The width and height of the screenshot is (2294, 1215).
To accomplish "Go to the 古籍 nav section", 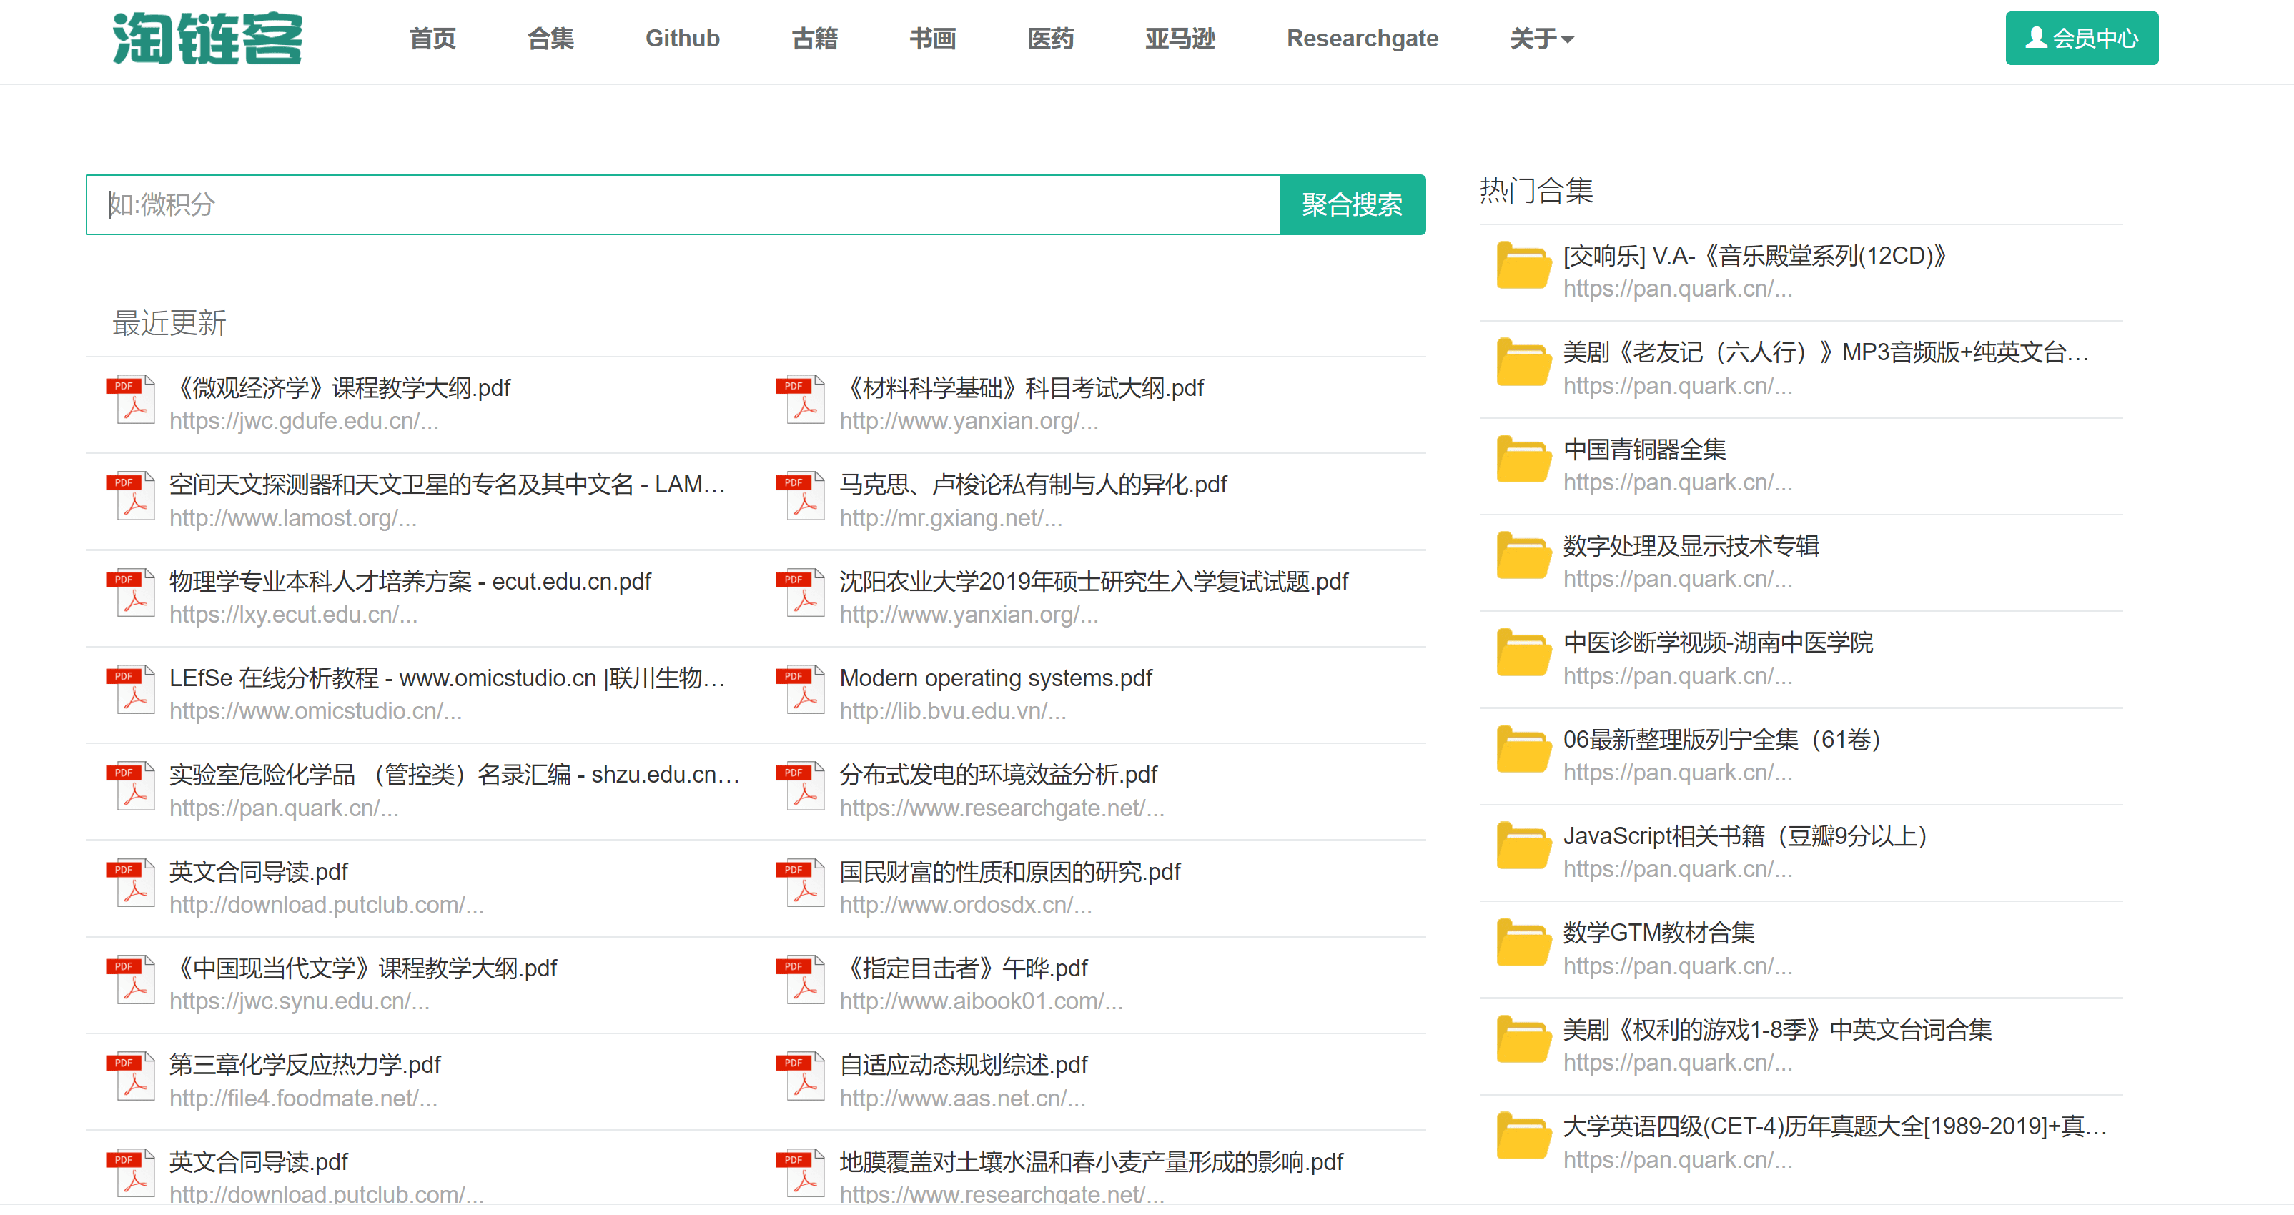I will click(814, 39).
